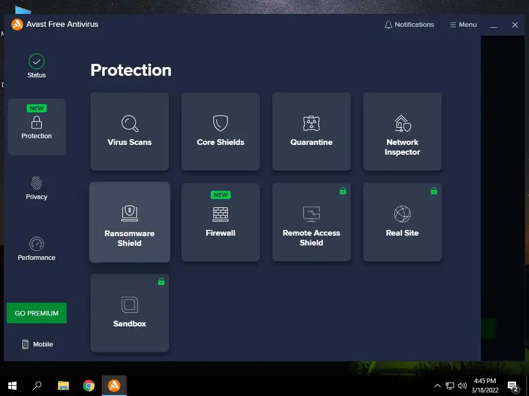Click the Protection page heading
Viewport: 529px width, 396px height.
(x=131, y=70)
